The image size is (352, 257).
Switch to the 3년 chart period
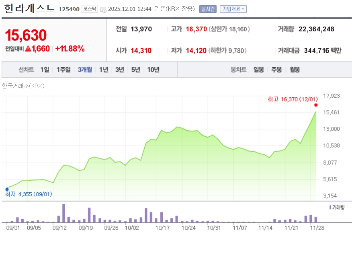coord(120,70)
